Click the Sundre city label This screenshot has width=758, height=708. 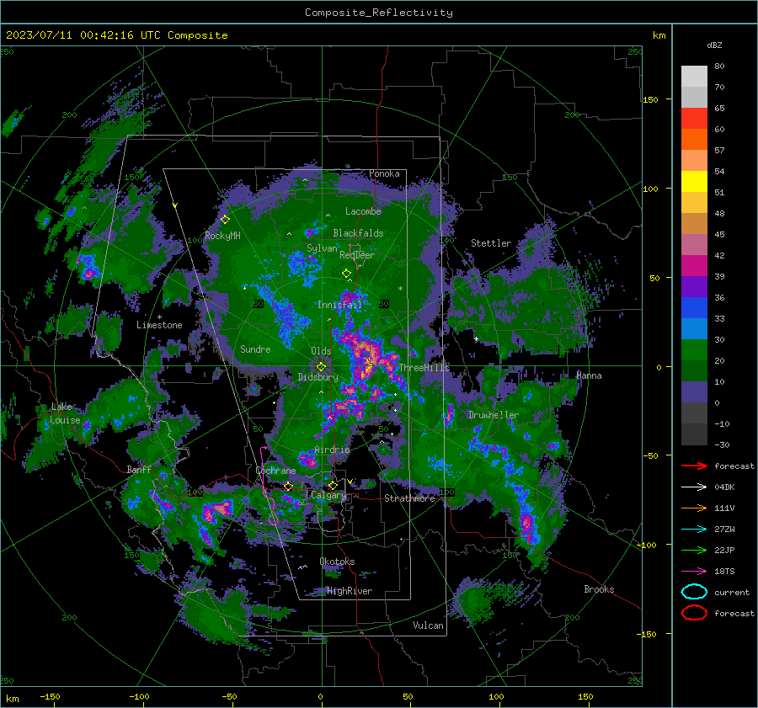click(255, 349)
